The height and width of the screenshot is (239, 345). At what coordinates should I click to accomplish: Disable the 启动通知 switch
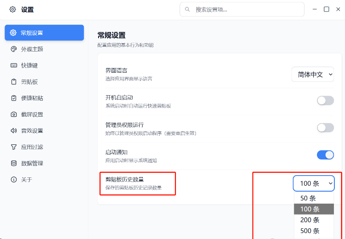[325, 155]
